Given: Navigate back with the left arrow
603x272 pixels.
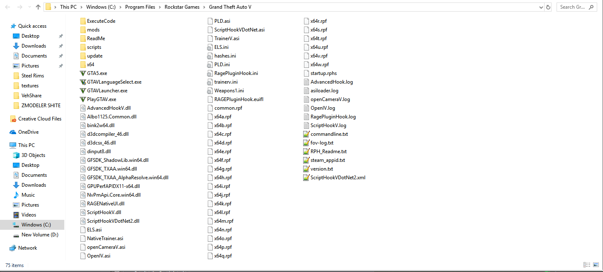Looking at the screenshot, I should point(7,7).
